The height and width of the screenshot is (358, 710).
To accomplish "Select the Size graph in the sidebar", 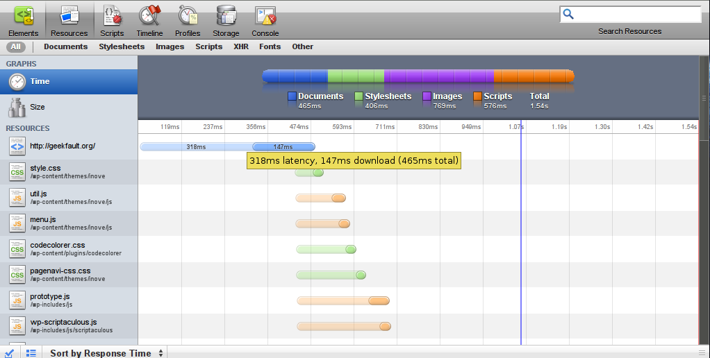I will (38, 107).
